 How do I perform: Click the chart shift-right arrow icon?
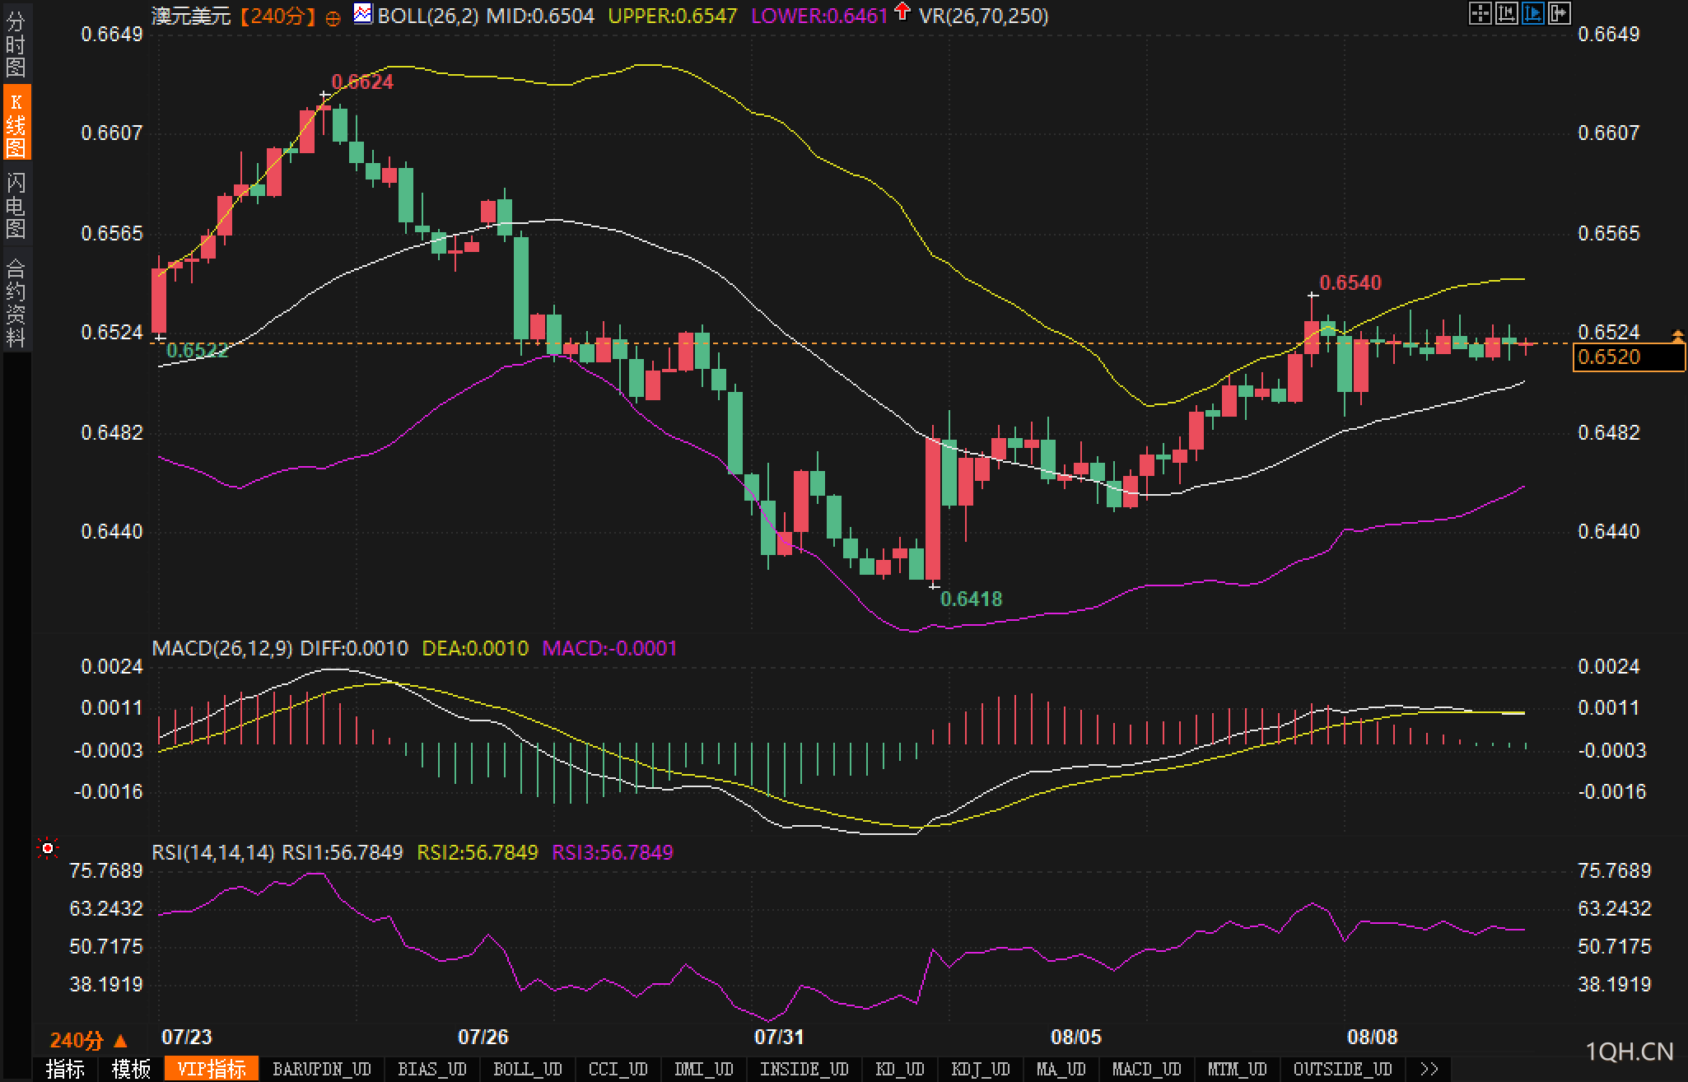[x=1559, y=13]
